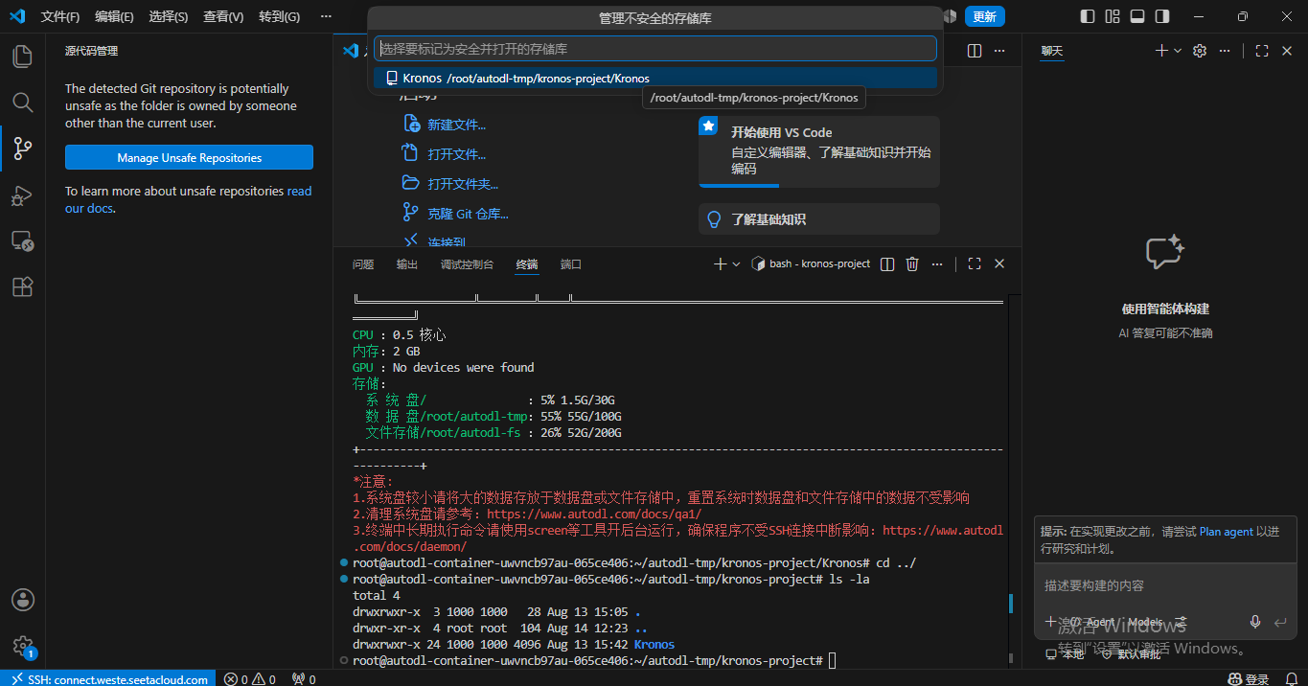
Task: Open the 本地 session target picker
Action: [1066, 653]
